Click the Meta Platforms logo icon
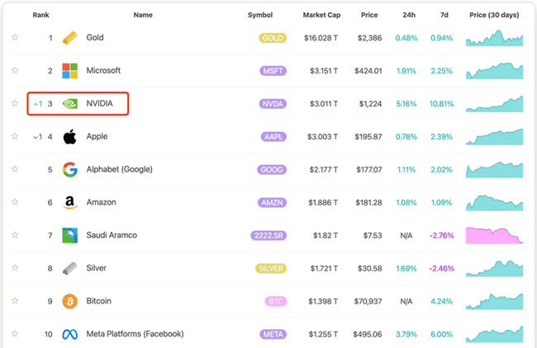 [70, 334]
